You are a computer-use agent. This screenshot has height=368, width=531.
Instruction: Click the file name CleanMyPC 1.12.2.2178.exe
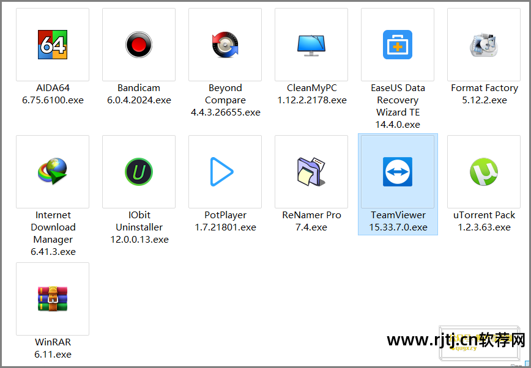pos(312,94)
